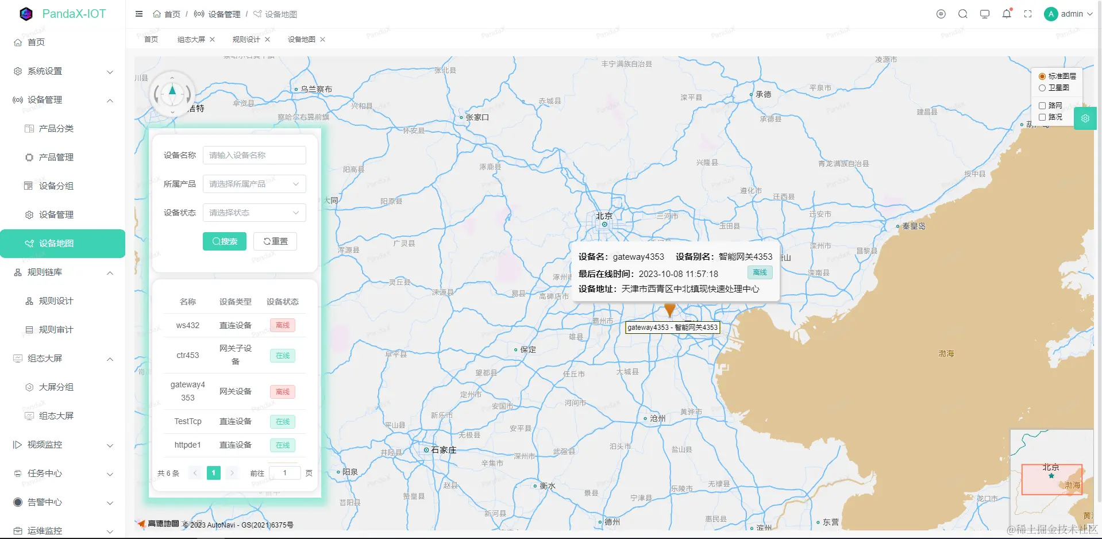Open the admin user dropdown

pyautogui.click(x=1069, y=14)
